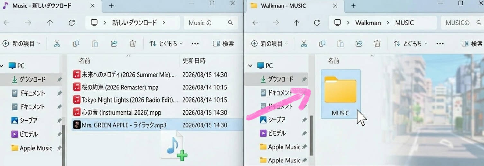Sort by 更新日時 column header
This screenshot has height=166, width=484.
194,61
